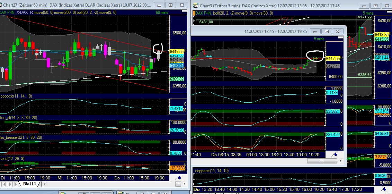Select DAX P-IN. legend entry in Chart3
The height and width of the screenshot is (194, 392).
(204, 13)
